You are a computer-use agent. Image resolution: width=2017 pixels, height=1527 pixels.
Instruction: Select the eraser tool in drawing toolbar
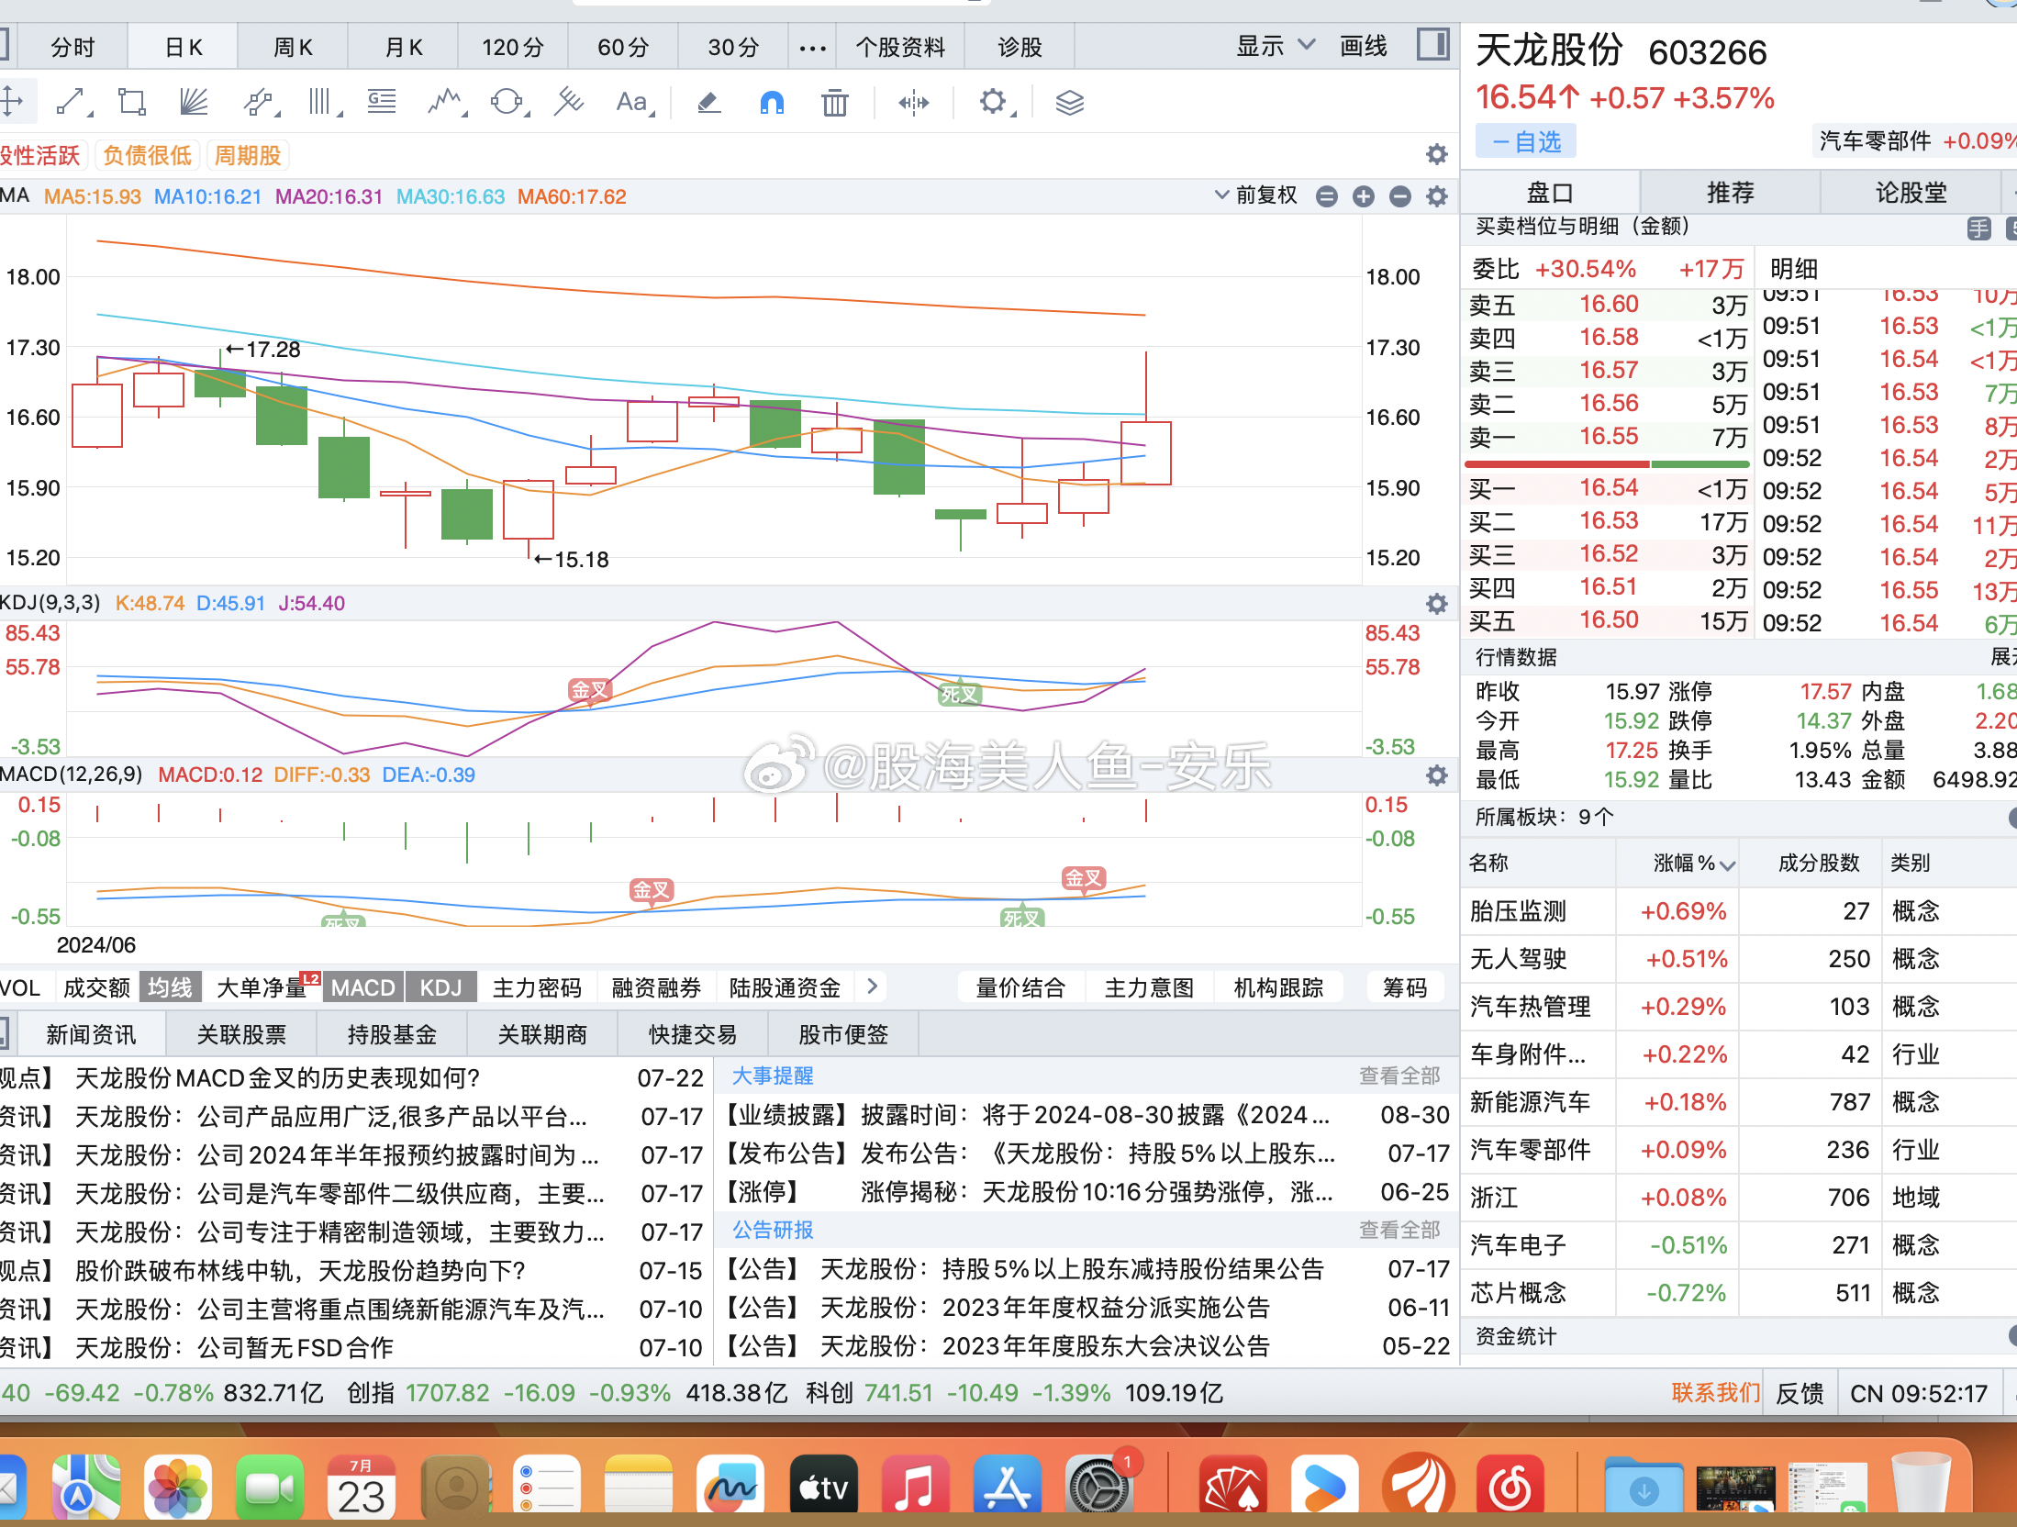(x=708, y=102)
